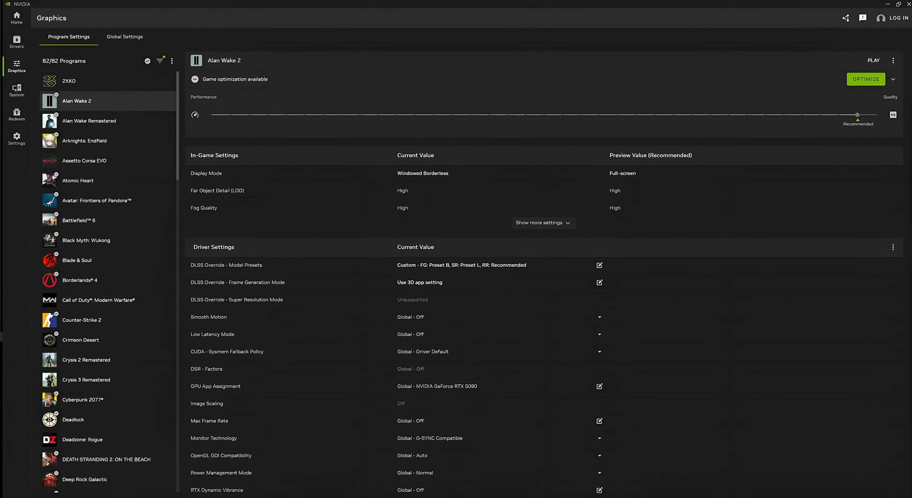This screenshot has width=912, height=498.
Task: Open the programs filter icon
Action: [x=160, y=61]
